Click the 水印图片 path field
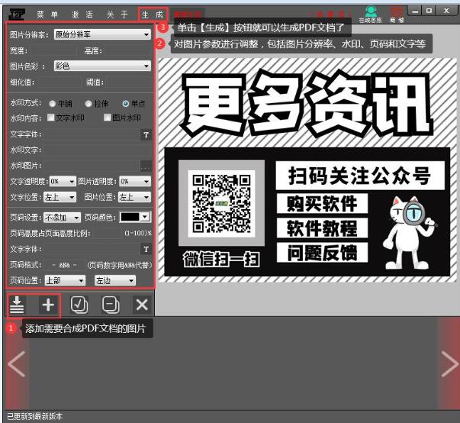This screenshot has height=423, width=460. [x=92, y=166]
